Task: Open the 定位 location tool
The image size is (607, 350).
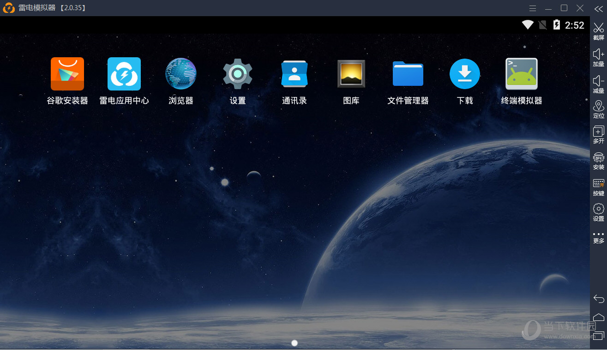Action: click(x=599, y=109)
